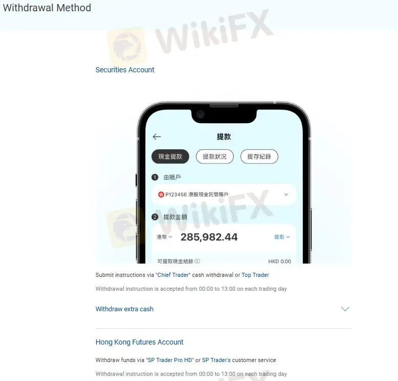Select the 現金提款 tab pill
The image size is (398, 381).
pos(171,156)
